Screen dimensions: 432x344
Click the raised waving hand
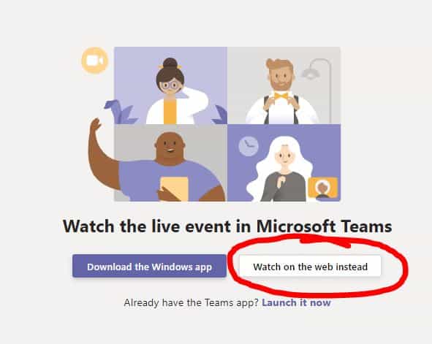pos(95,126)
